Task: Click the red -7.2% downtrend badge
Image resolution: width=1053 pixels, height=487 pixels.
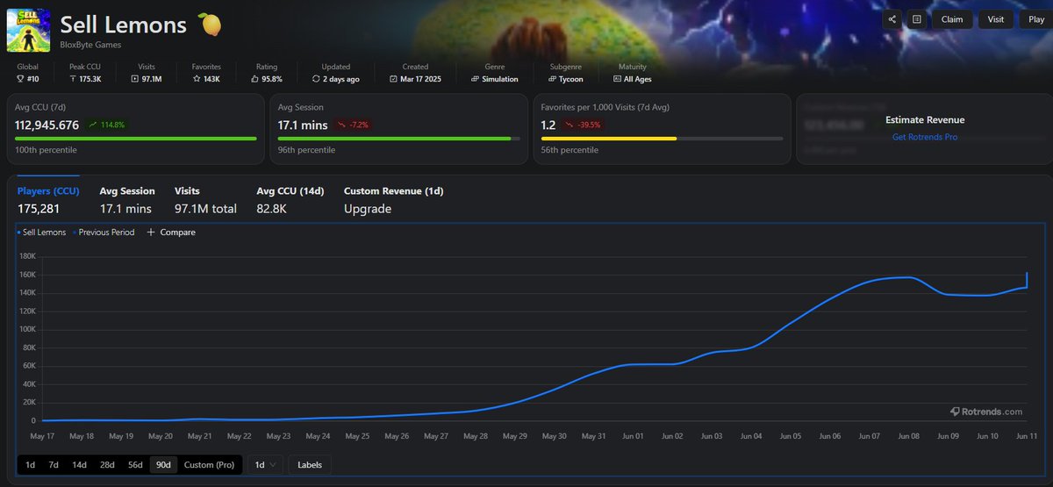Action: coord(354,125)
